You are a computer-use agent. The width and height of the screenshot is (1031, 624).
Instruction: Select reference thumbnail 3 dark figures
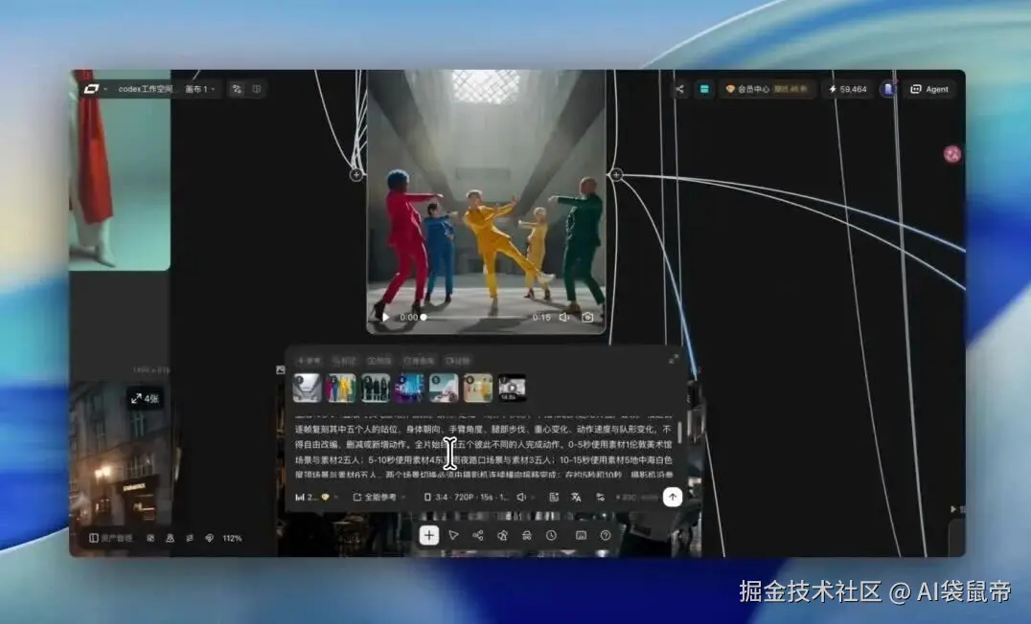(376, 389)
